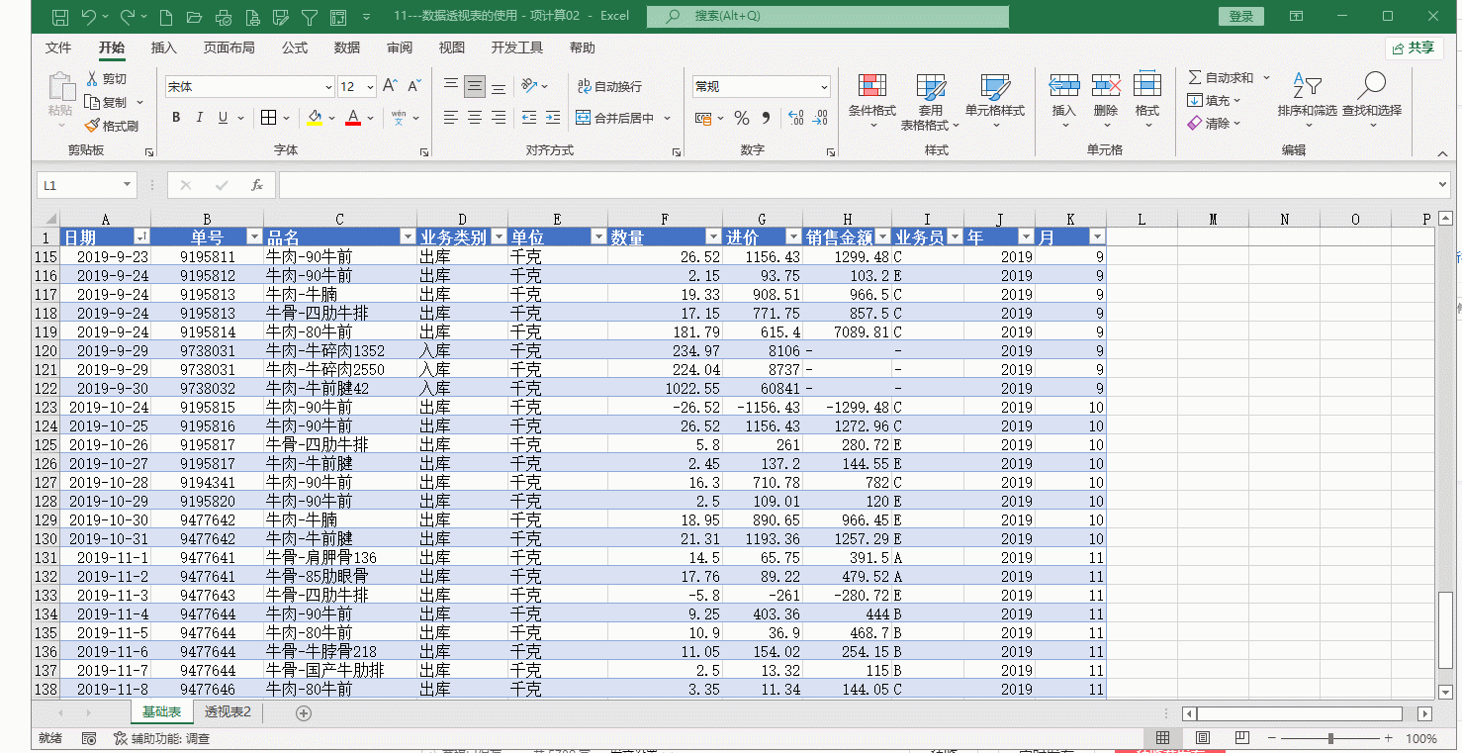The width and height of the screenshot is (1462, 753).
Task: Click the Insert Function fx button
Action: (x=256, y=185)
